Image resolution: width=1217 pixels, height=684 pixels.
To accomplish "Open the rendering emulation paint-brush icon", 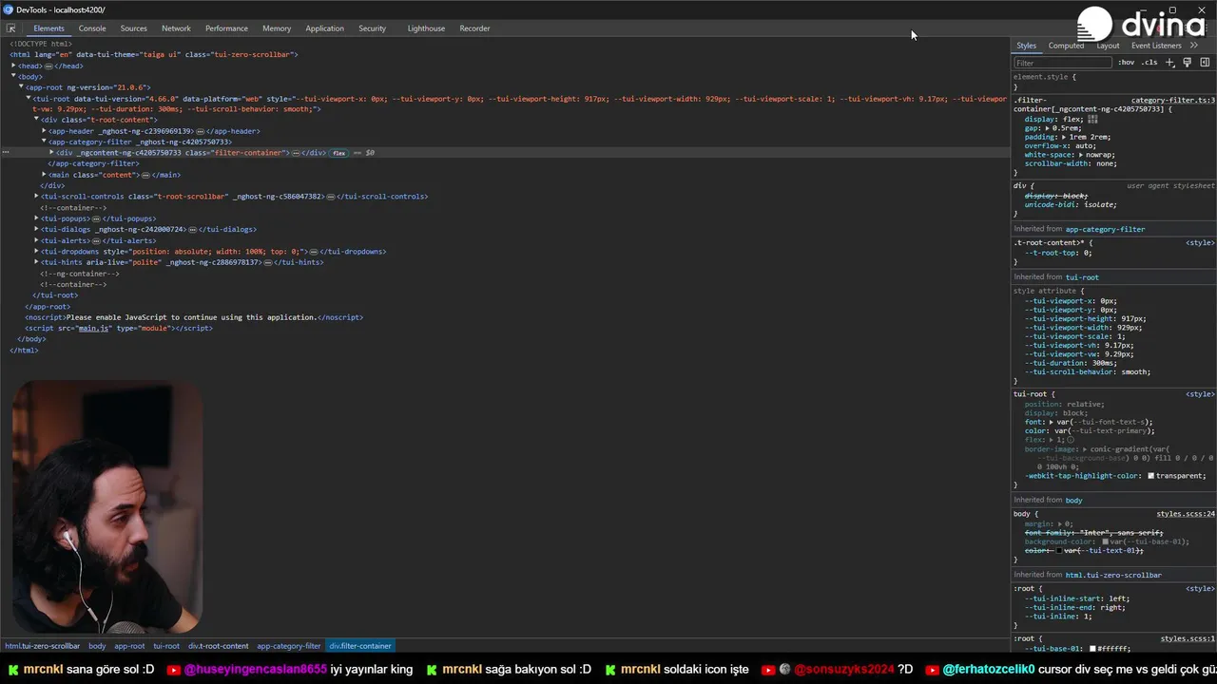I will coord(1188,63).
